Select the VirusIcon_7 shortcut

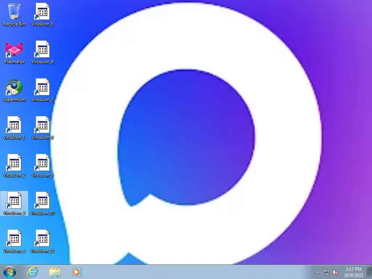point(43,90)
